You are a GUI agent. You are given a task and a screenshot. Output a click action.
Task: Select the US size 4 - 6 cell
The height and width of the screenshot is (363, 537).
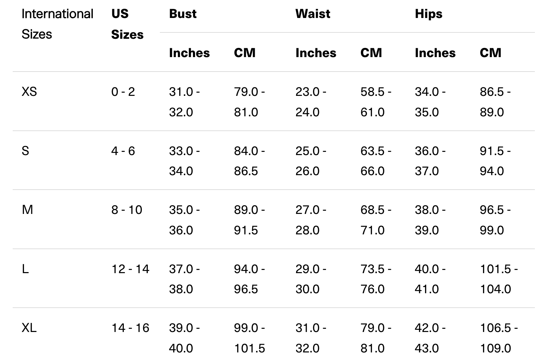click(x=123, y=151)
